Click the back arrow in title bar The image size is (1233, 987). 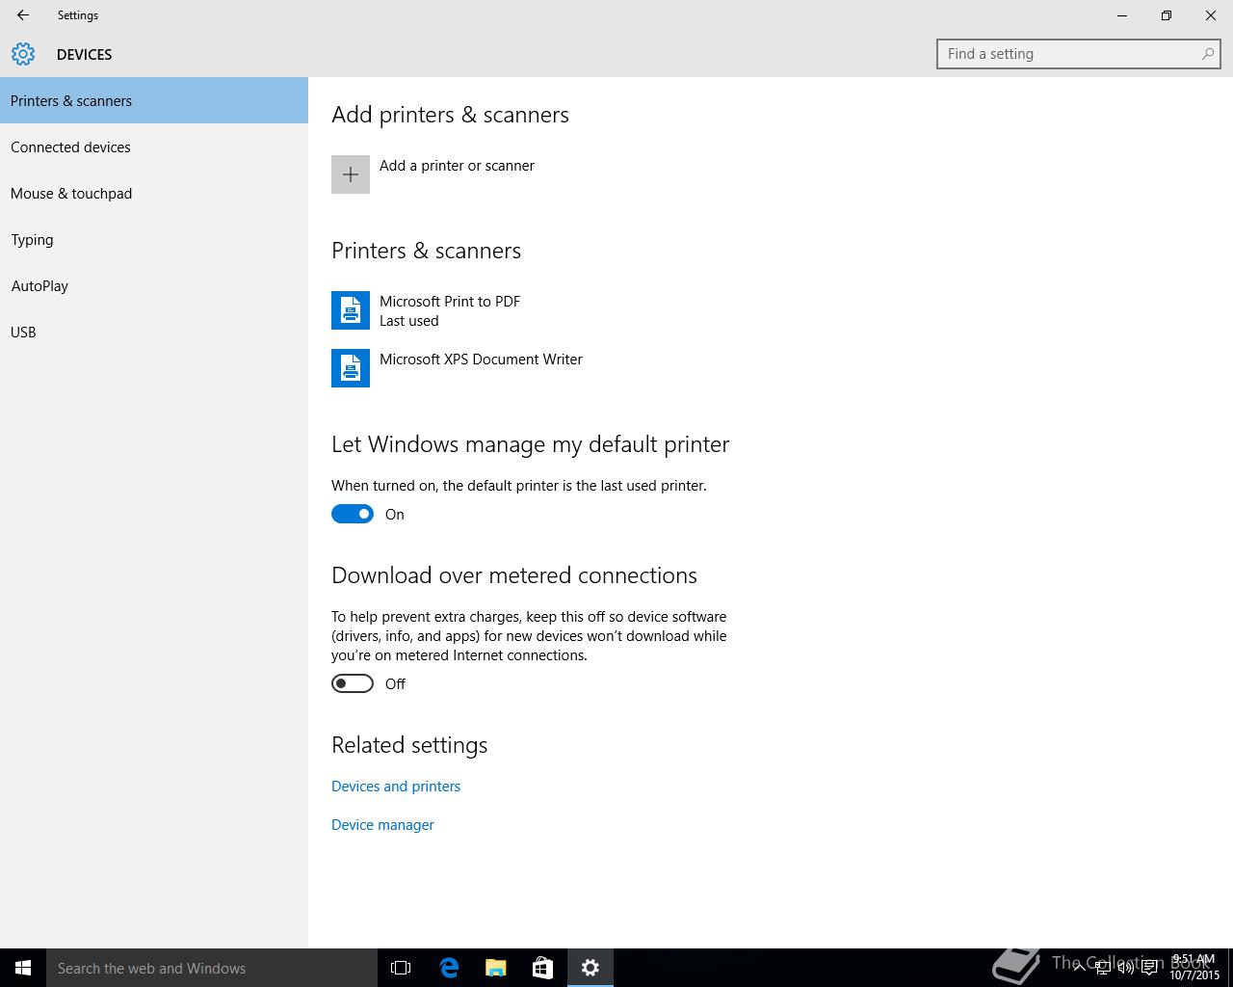click(23, 15)
